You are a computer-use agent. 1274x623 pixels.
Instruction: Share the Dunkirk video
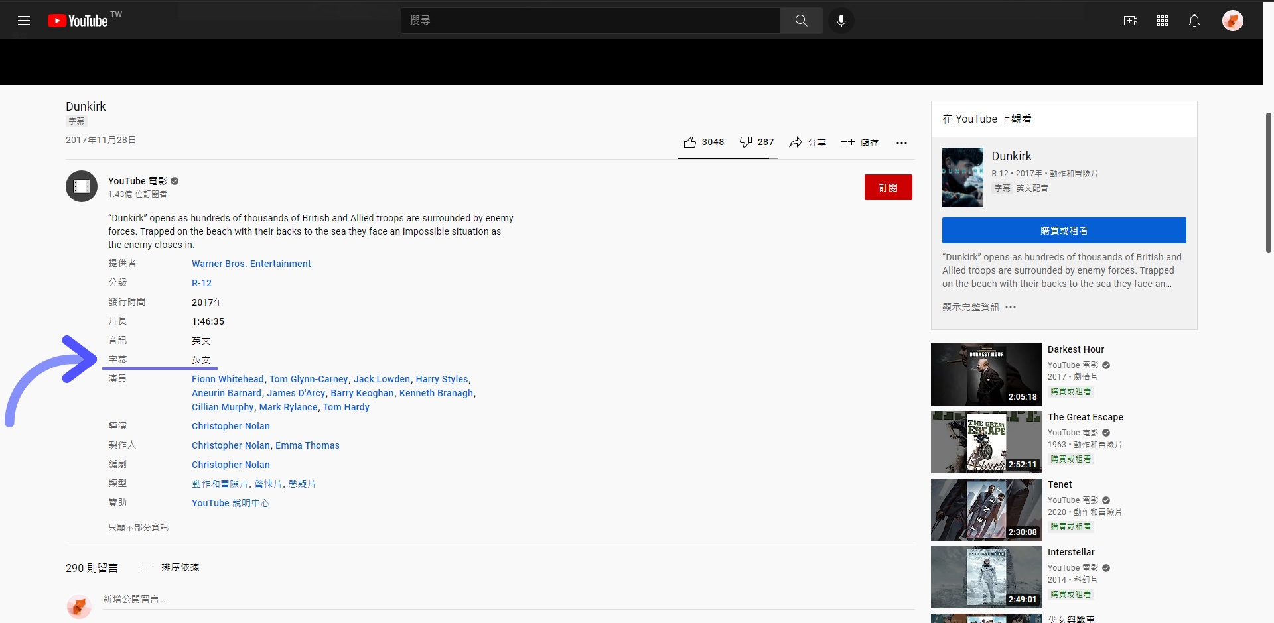point(808,142)
